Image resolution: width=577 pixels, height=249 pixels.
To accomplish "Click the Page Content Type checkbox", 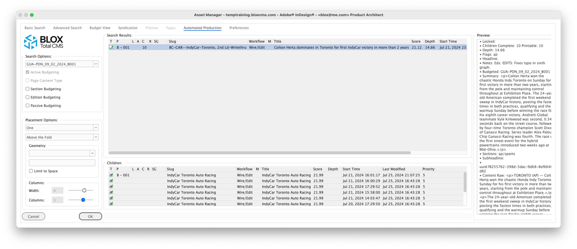I will tap(27, 80).
